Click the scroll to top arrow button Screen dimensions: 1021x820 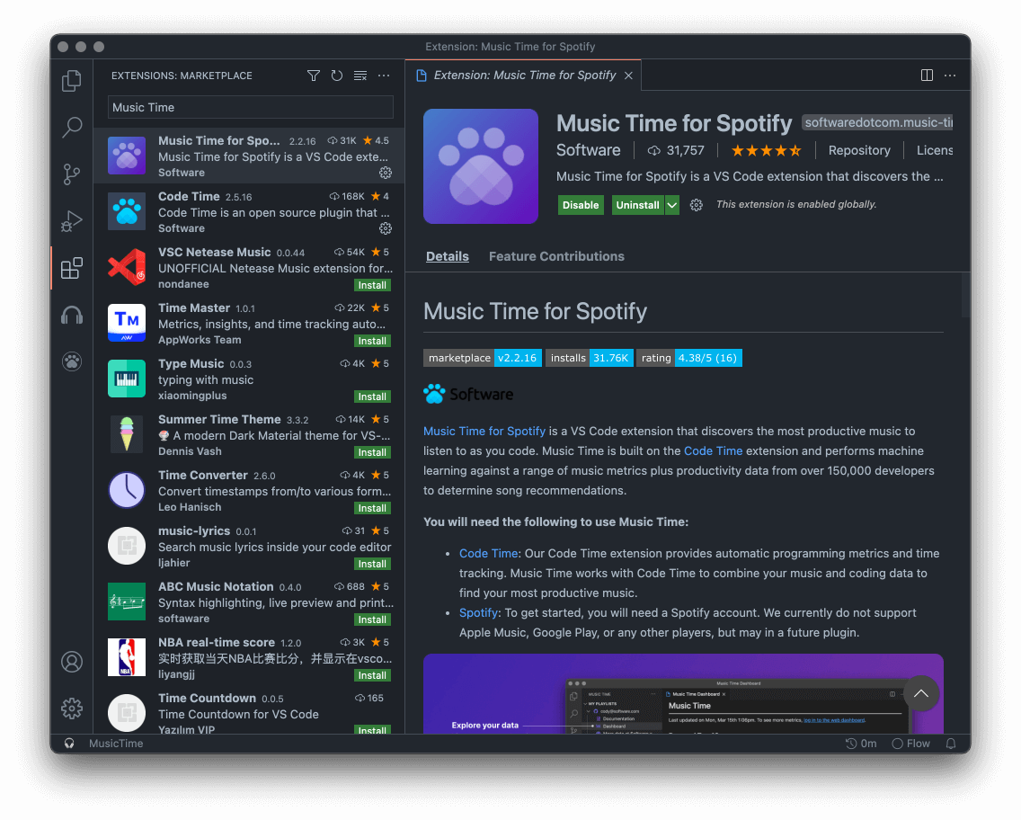click(920, 693)
